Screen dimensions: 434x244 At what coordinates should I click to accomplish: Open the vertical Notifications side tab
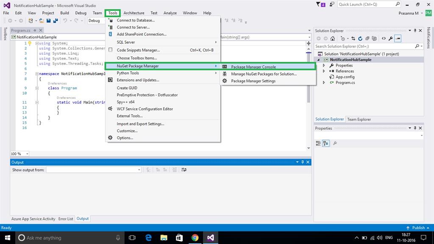(x=428, y=38)
